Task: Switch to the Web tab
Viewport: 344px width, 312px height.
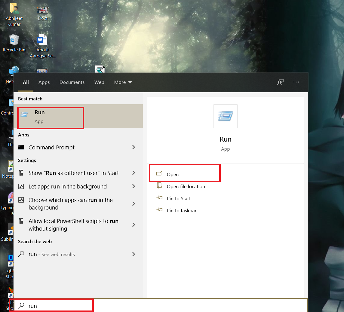Action: point(99,82)
